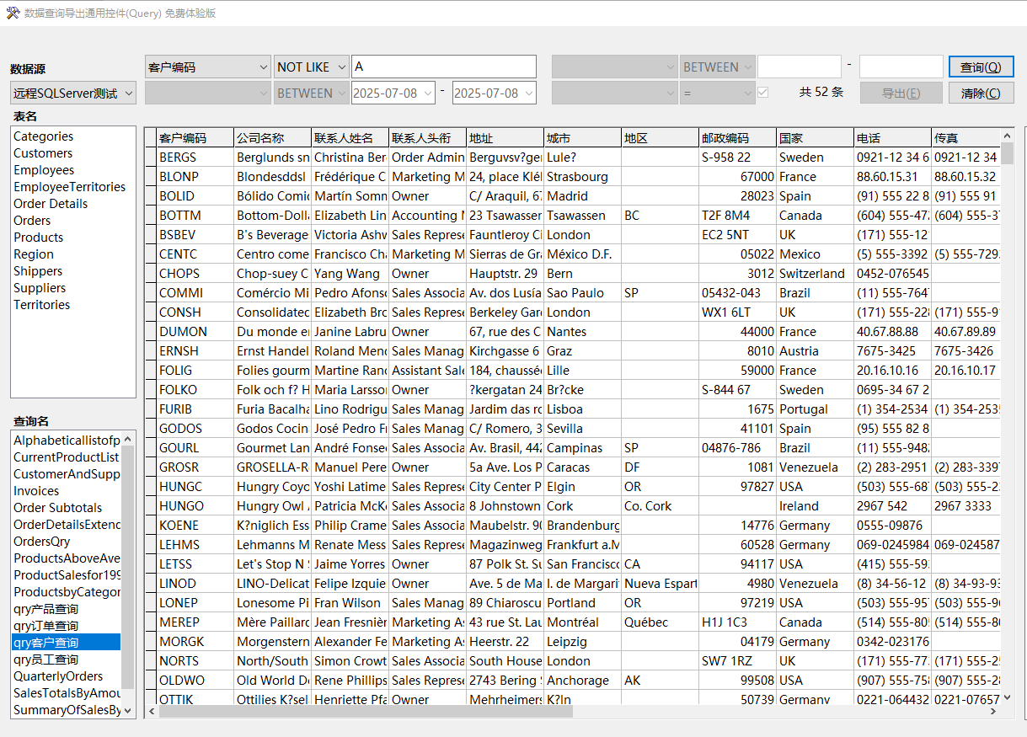Open the equals operator dropdown
This screenshot has width=1027, height=737.
(x=718, y=93)
